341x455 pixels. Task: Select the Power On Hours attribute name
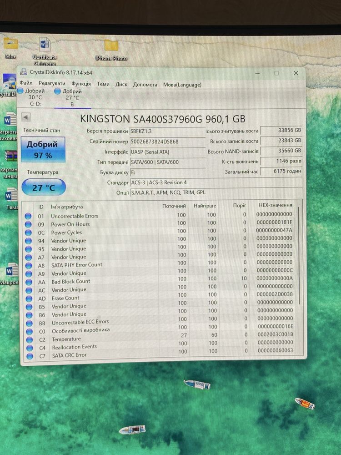(x=70, y=224)
